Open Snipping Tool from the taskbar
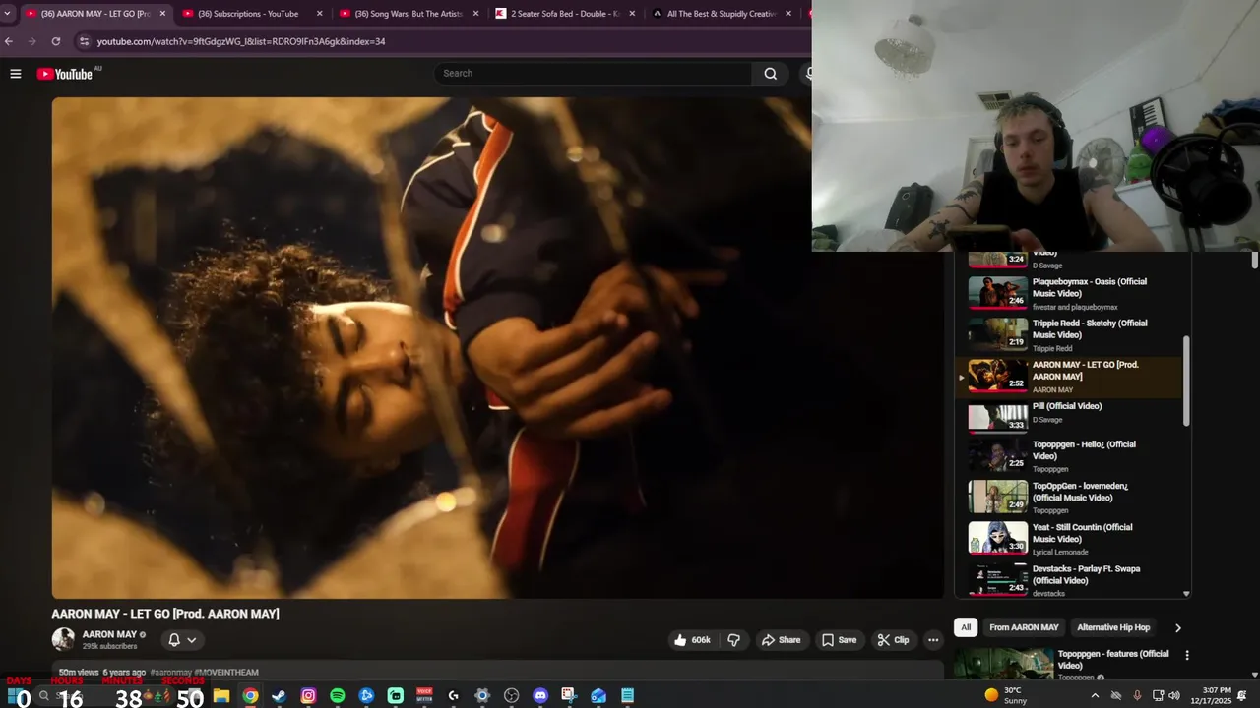 pos(569,696)
